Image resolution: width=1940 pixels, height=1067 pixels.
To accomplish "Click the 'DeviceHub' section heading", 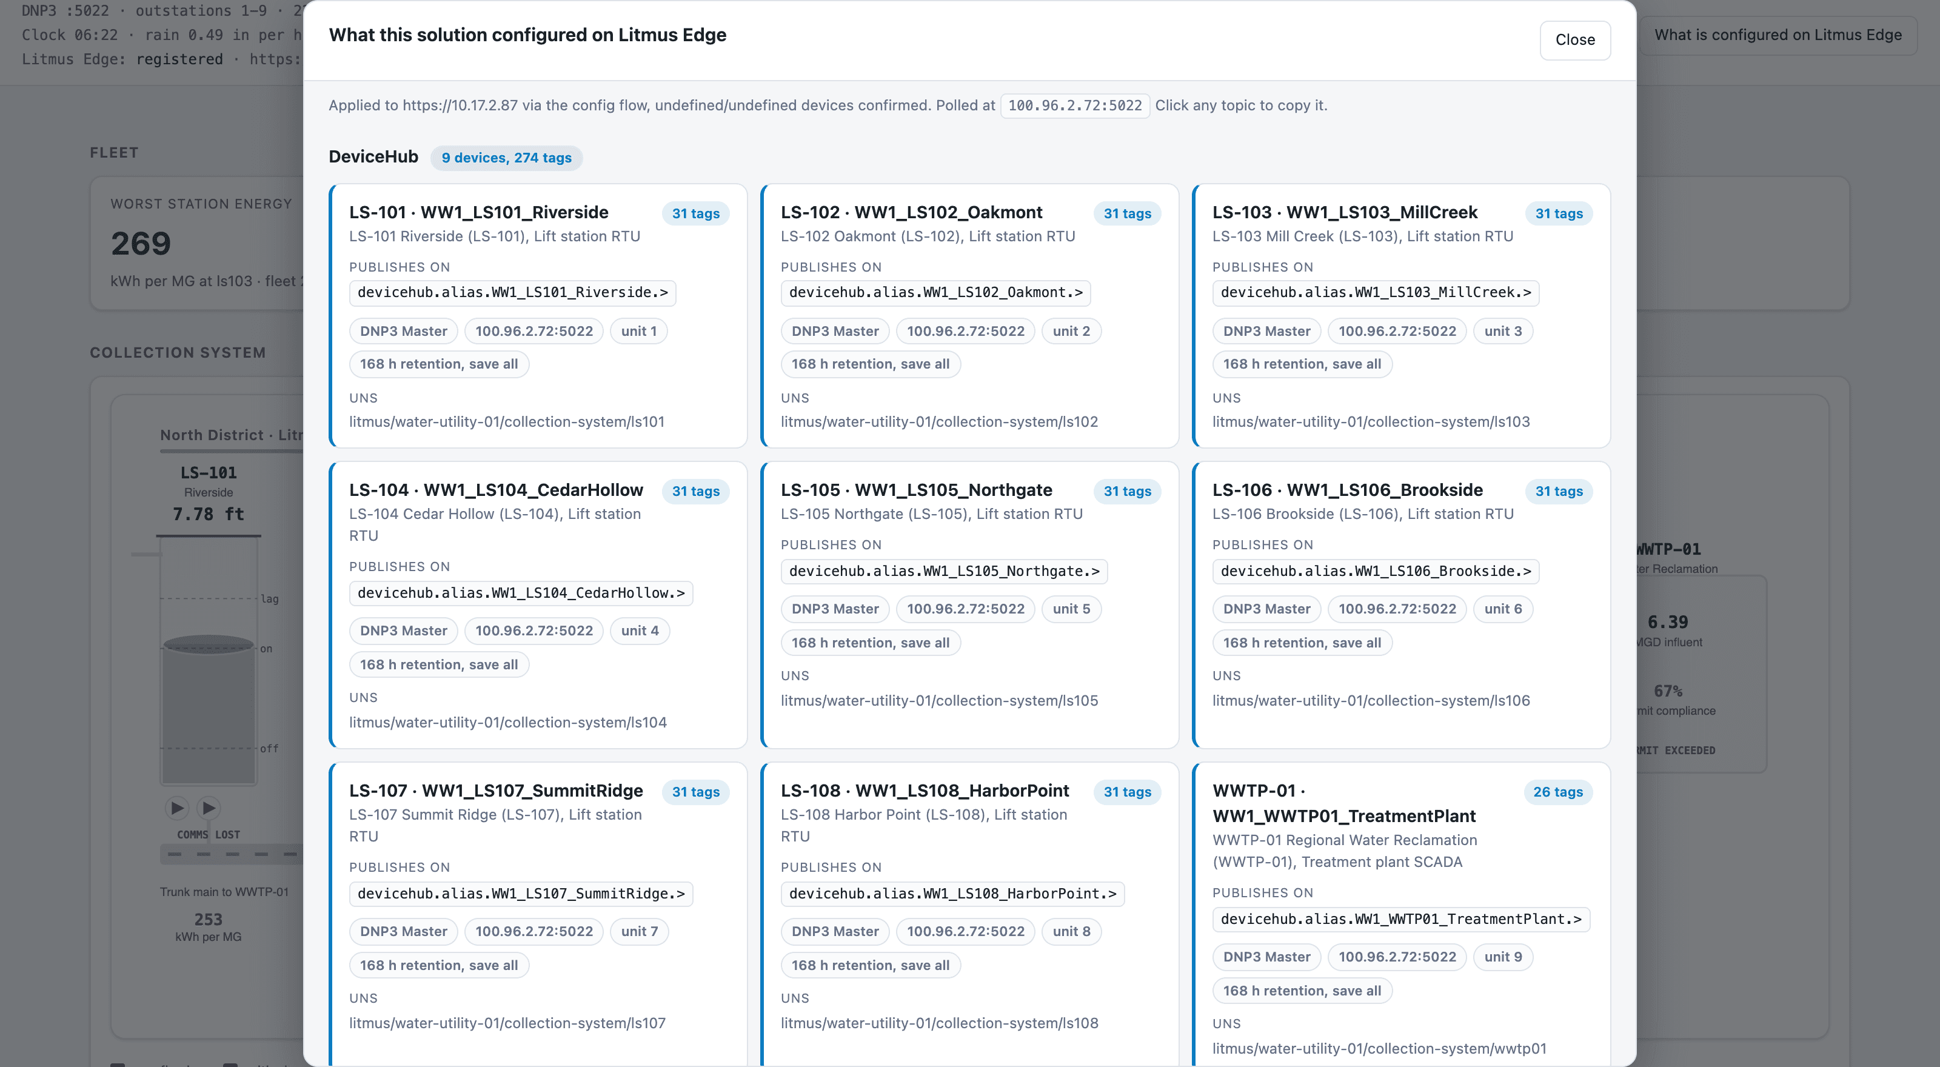I will pos(373,156).
